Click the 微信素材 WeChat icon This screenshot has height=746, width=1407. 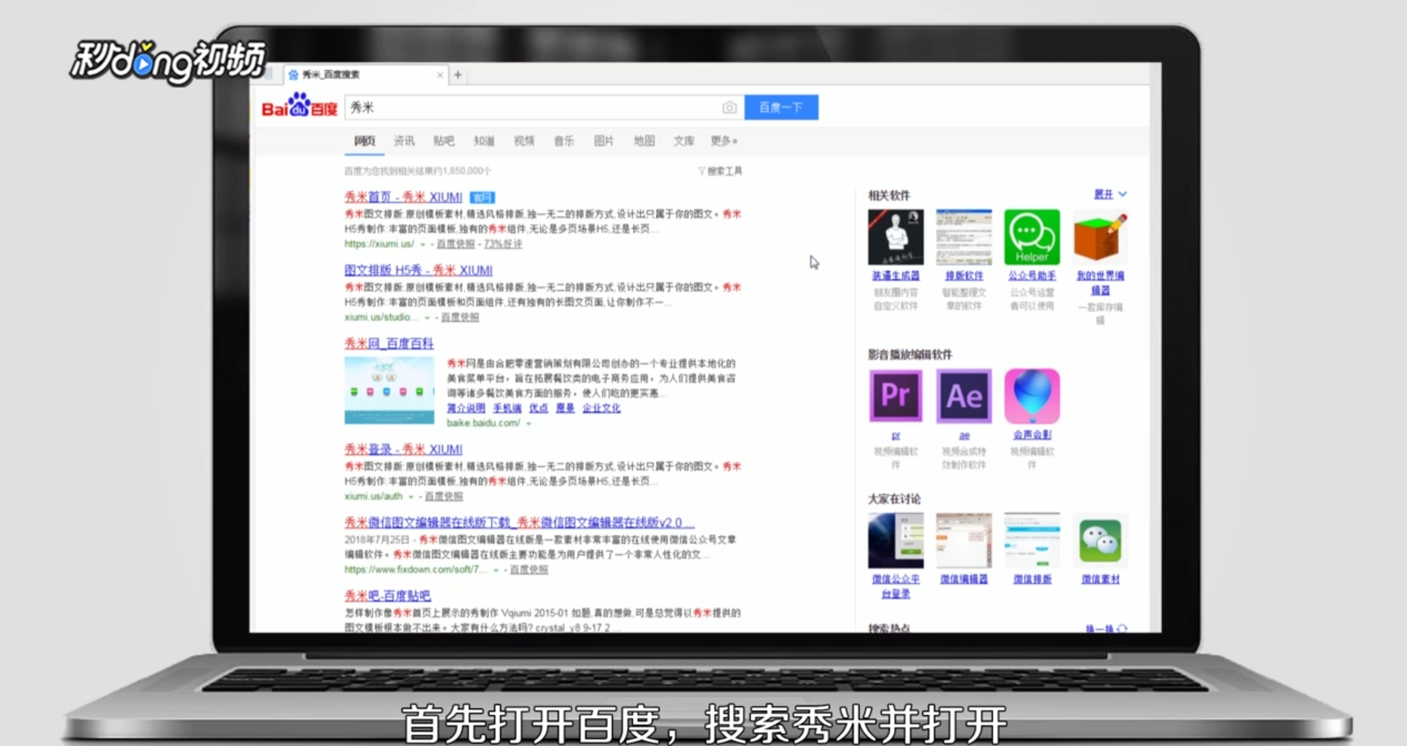(1100, 540)
